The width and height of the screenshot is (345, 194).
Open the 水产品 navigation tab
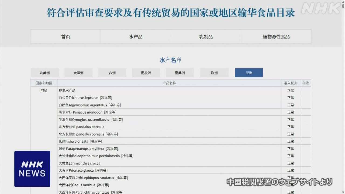(136, 37)
